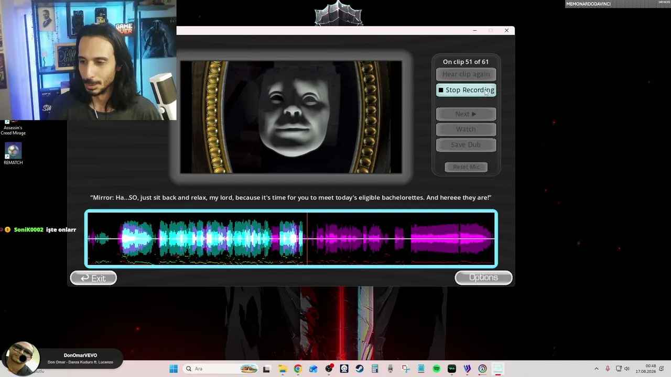Switch to the active dubbing app taskbar icon
The height and width of the screenshot is (377, 671).
(498, 369)
